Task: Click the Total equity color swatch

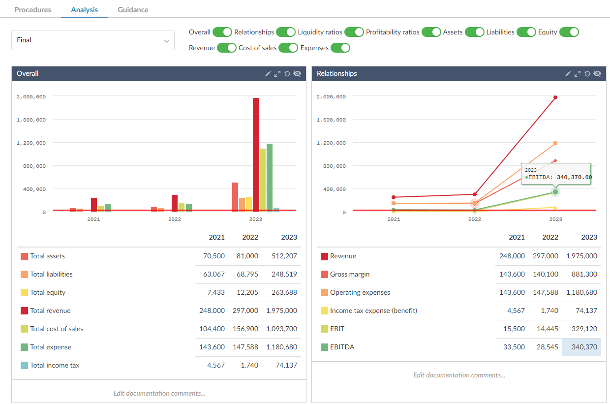Action: 24,293
